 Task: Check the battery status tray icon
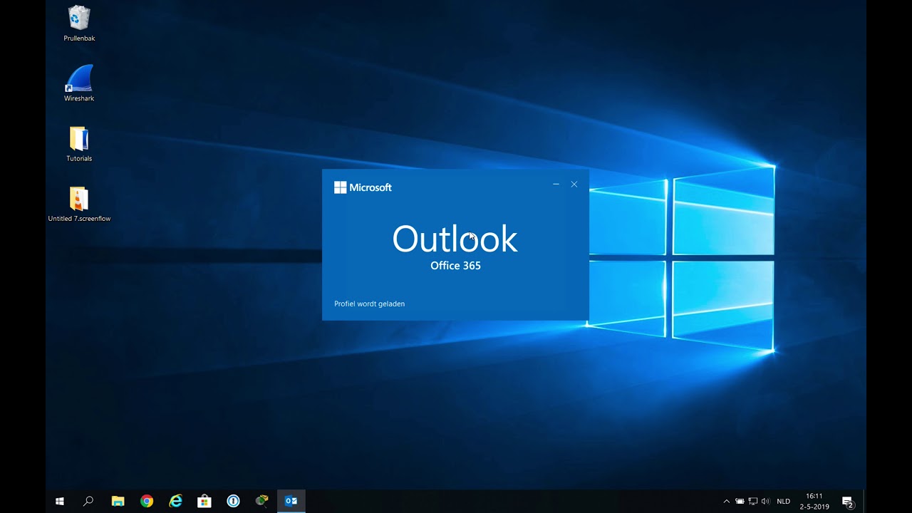coord(740,502)
